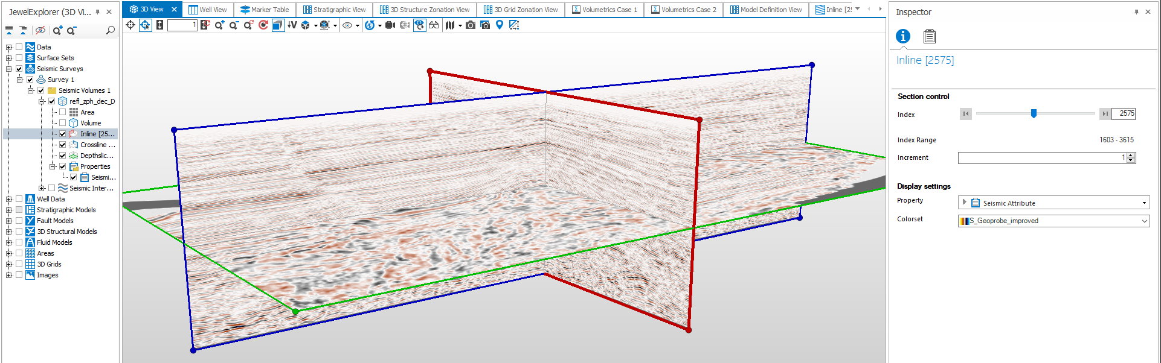The width and height of the screenshot is (1161, 363).
Task: Click the video camera icon in toolbar
Action: pos(390,25)
